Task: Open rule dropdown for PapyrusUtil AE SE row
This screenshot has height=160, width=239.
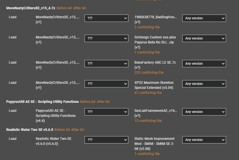Action: coord(106,112)
